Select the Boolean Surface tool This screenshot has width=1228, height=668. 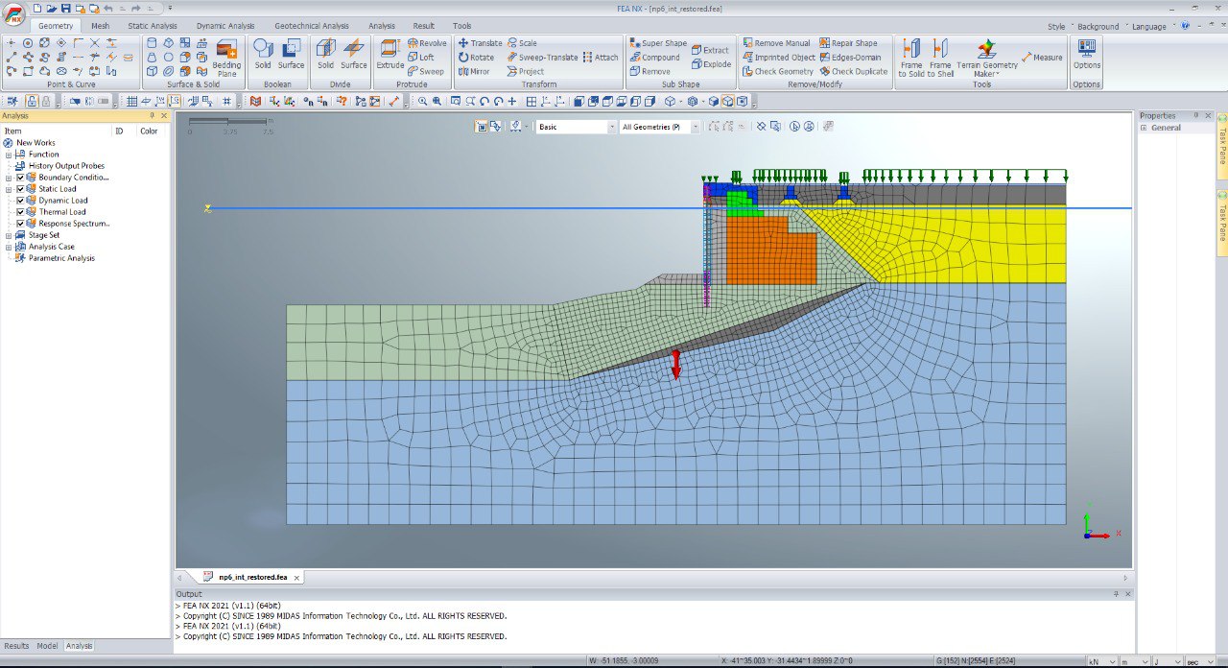click(291, 55)
